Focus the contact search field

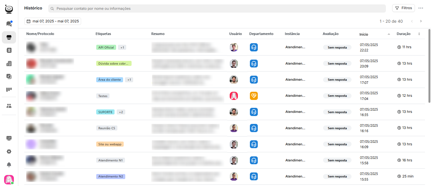[x=217, y=9]
